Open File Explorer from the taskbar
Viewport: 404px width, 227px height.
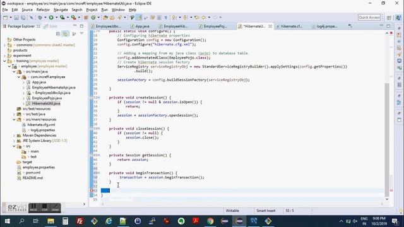click(50, 221)
